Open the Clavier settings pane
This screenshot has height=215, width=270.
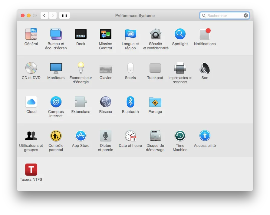coord(105,68)
